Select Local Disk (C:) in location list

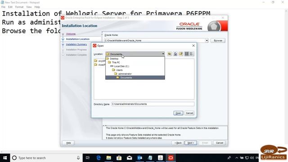point(121,66)
